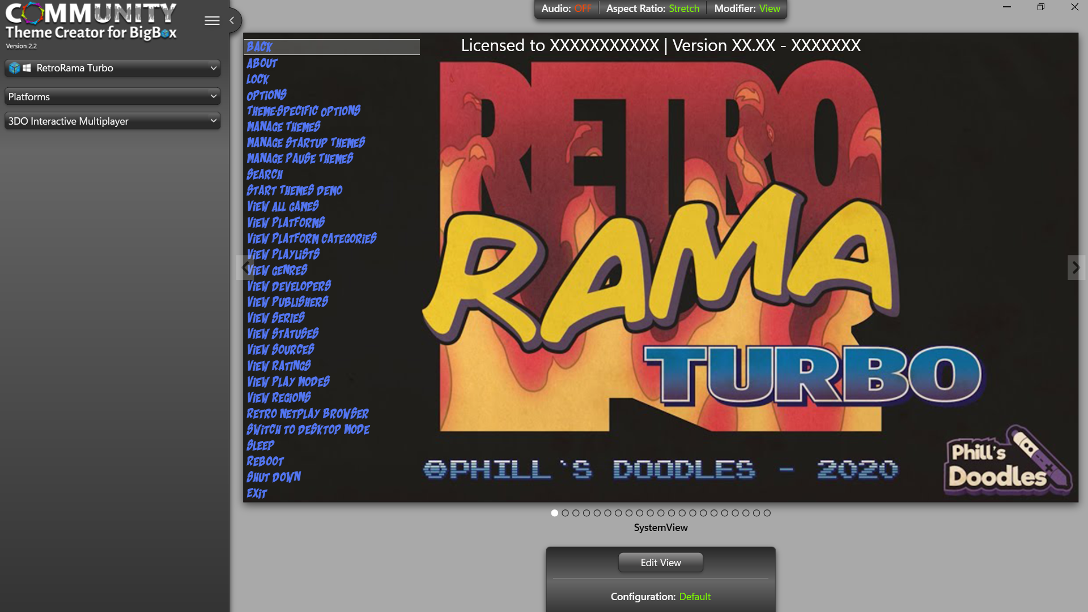Image resolution: width=1088 pixels, height=612 pixels.
Task: Select the fifth carousel page dot
Action: click(597, 513)
